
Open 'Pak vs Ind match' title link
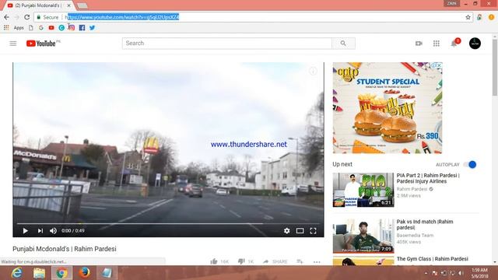pyautogui.click(x=425, y=225)
